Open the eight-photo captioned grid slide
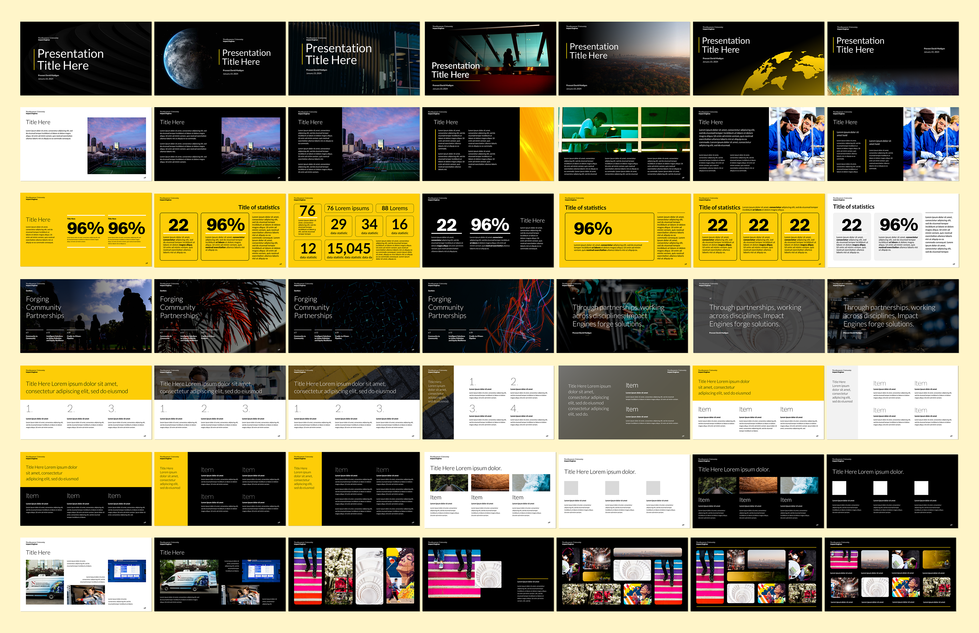This screenshot has height=633, width=979. coord(891,574)
